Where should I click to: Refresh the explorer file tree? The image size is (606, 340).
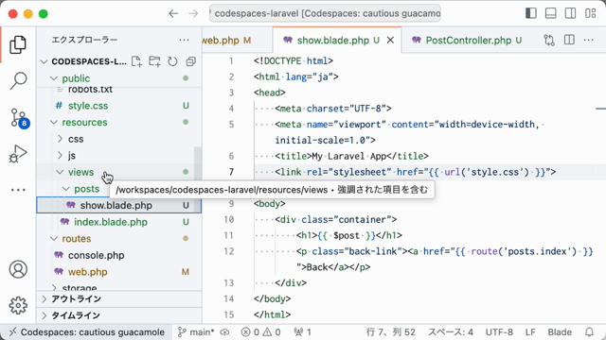(172, 61)
